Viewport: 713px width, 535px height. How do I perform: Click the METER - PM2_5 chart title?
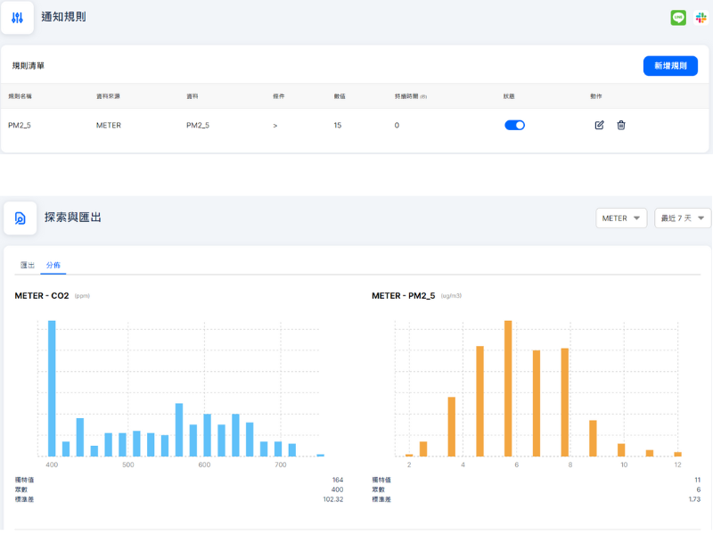pyautogui.click(x=404, y=296)
